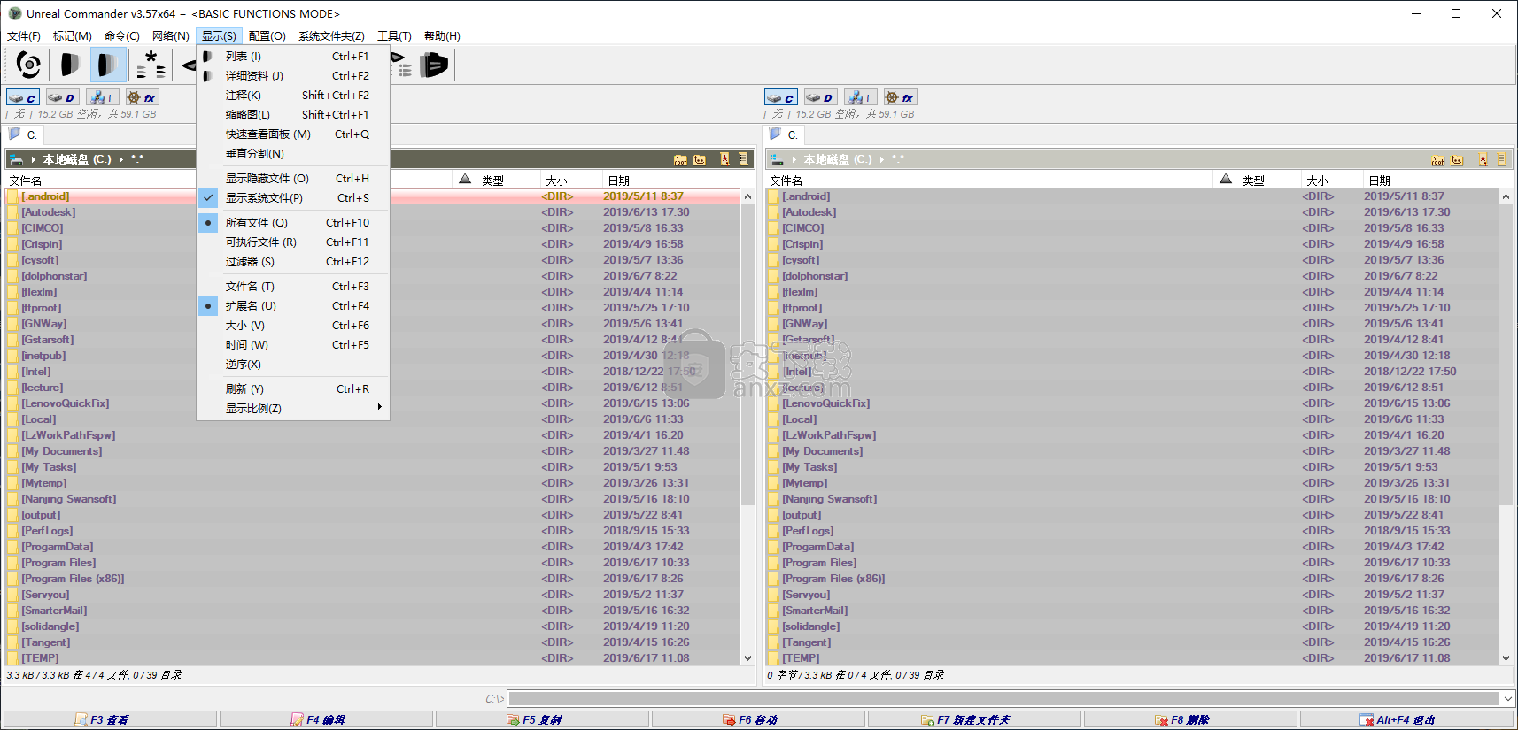Click right panel drive icon in path bar
Image resolution: width=1518 pixels, height=730 pixels.
pos(777,159)
